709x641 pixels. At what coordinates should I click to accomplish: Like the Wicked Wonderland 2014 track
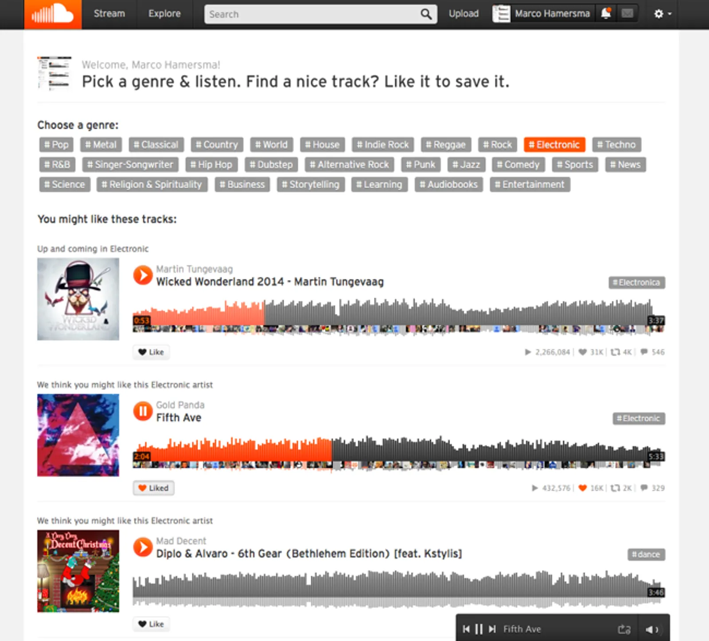tap(151, 352)
